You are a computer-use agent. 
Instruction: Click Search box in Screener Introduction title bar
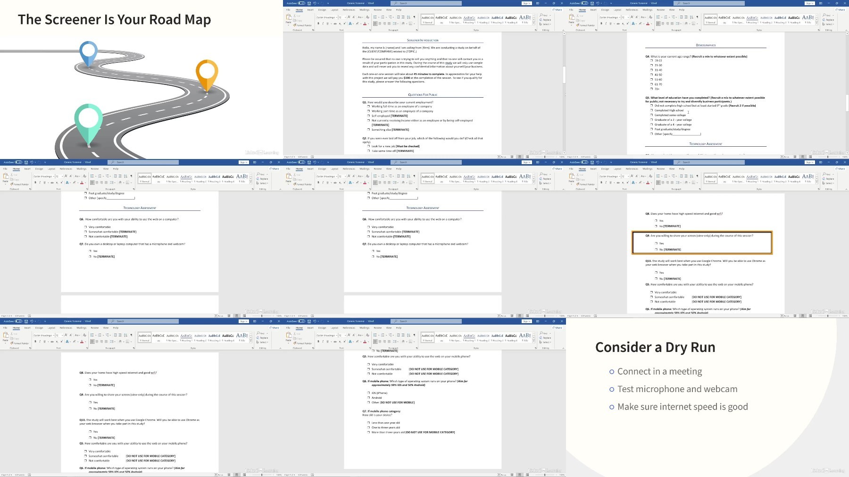(x=426, y=3)
